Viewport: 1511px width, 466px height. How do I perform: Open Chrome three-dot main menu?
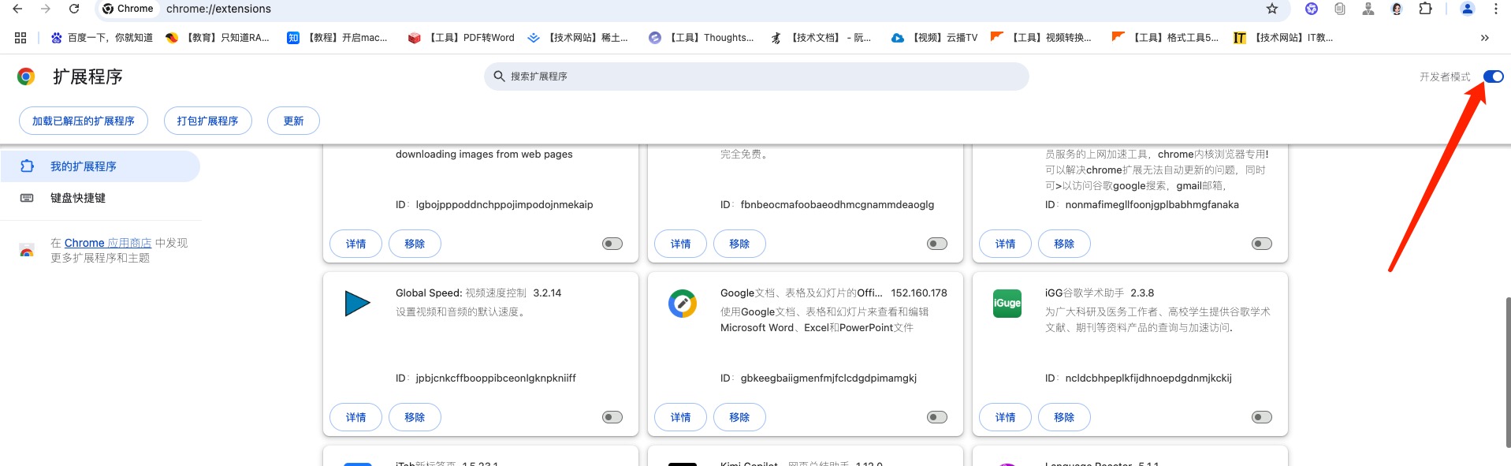point(1495,9)
